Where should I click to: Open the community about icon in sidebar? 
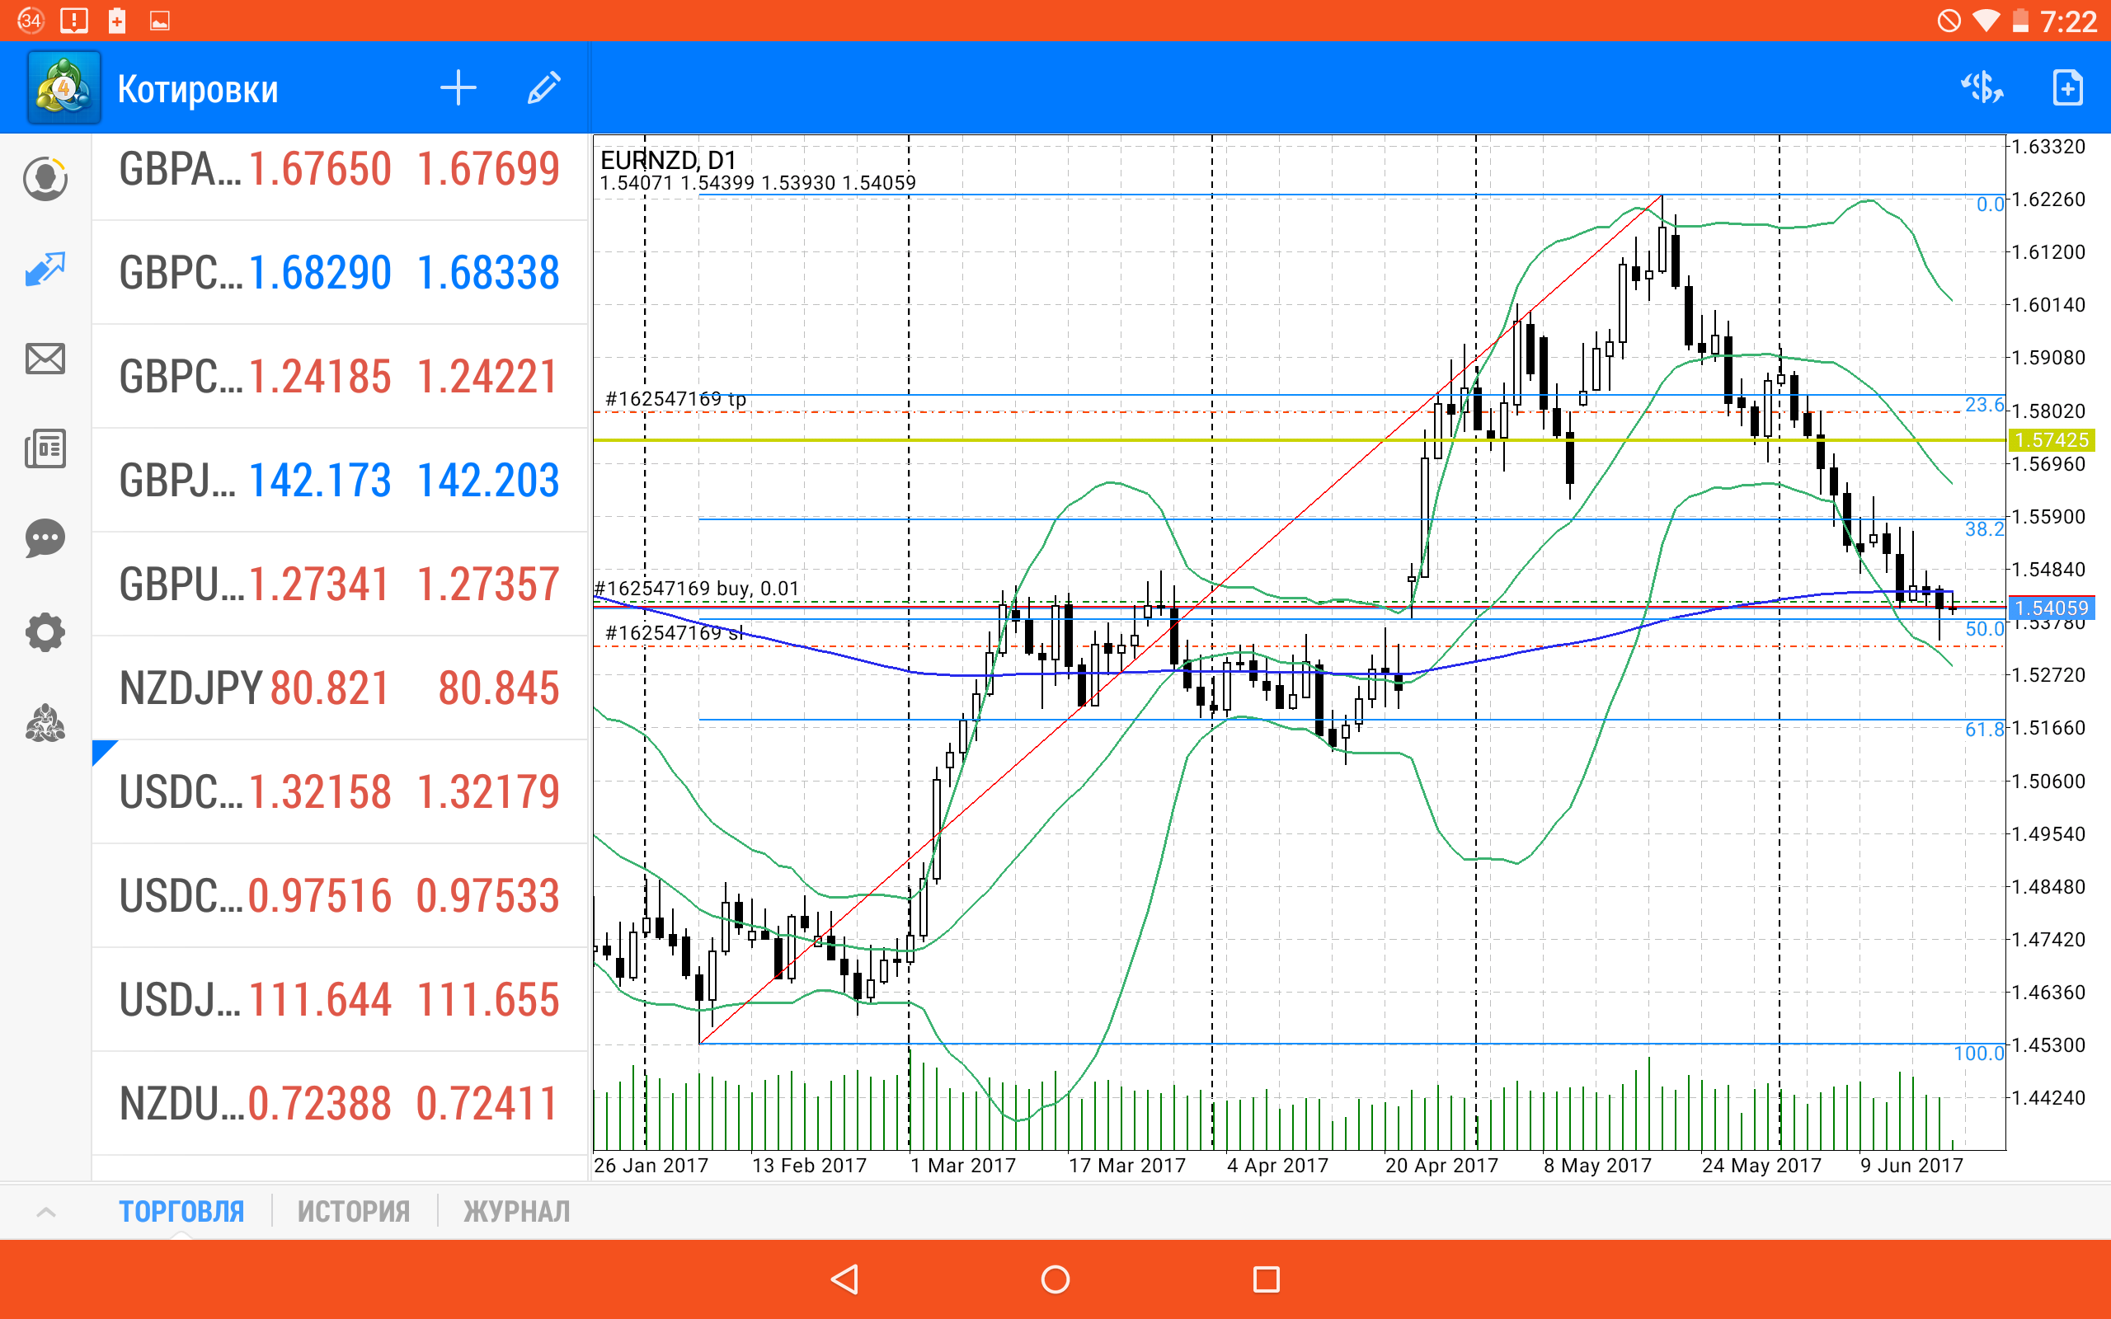45,723
